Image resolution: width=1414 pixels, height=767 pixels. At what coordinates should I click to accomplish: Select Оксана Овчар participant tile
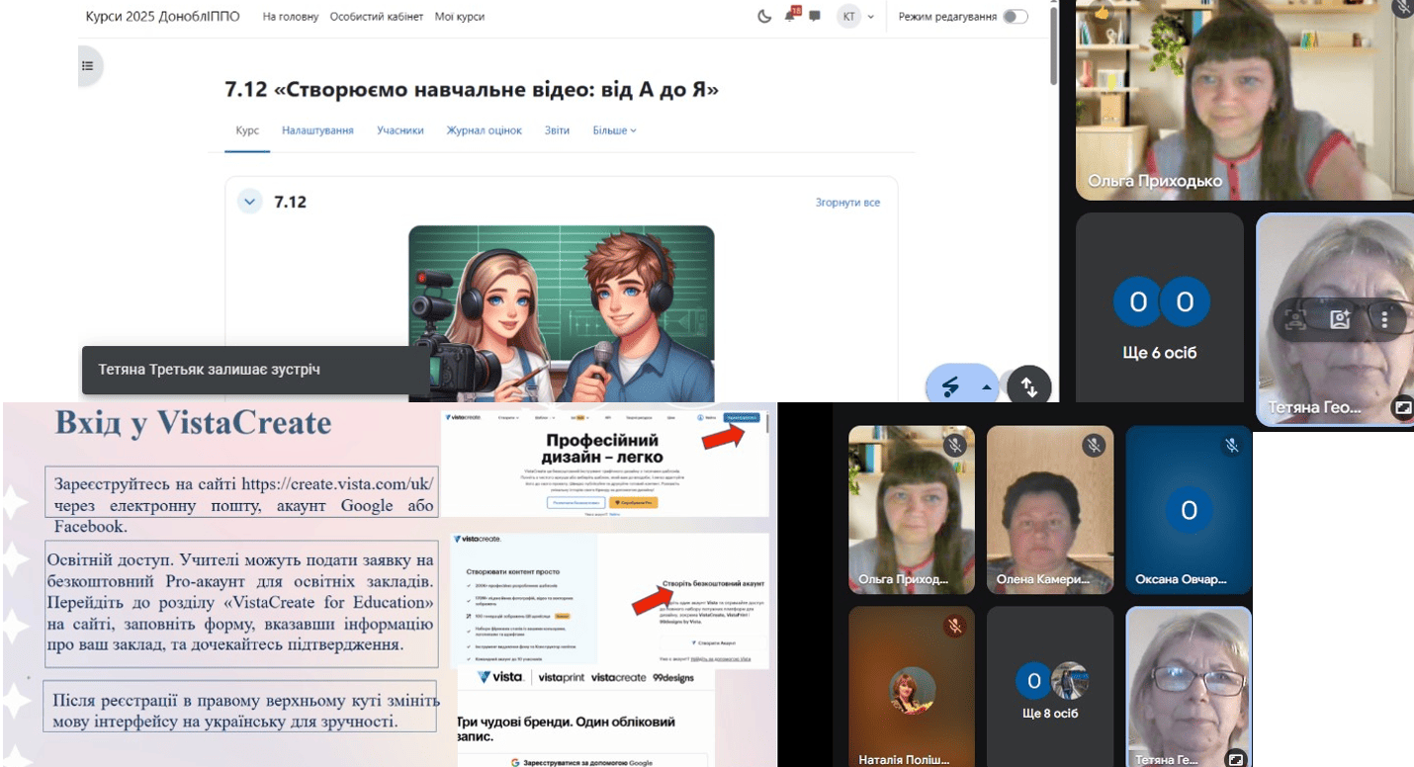(x=1189, y=510)
